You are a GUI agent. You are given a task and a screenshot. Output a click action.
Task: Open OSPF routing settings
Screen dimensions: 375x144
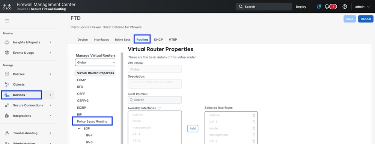click(81, 94)
